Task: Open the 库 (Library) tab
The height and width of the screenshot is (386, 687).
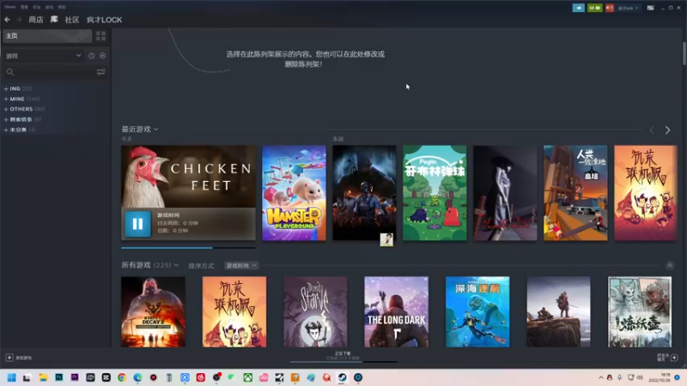Action: 54,19
